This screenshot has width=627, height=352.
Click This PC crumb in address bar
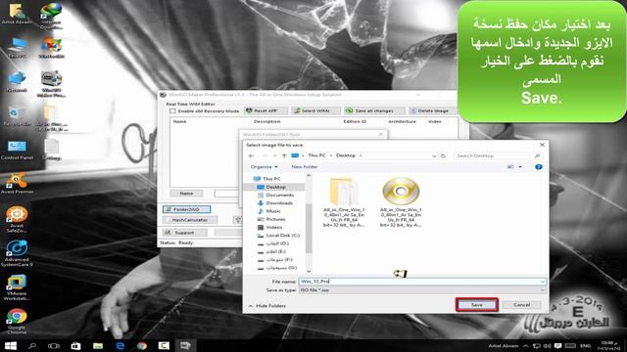pos(316,155)
